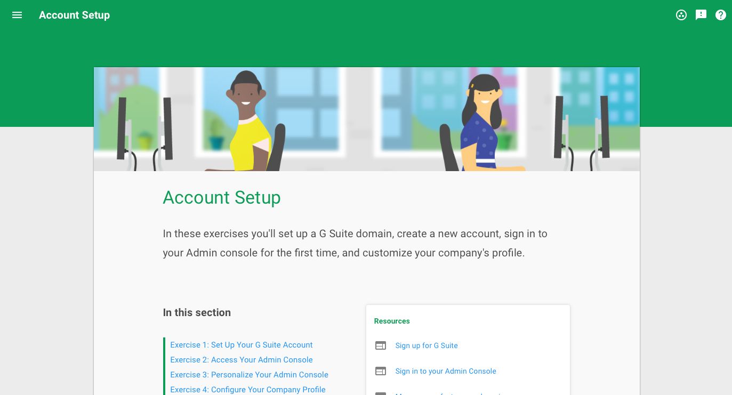Click the Resources card heading
This screenshot has width=732, height=395.
pos(392,321)
